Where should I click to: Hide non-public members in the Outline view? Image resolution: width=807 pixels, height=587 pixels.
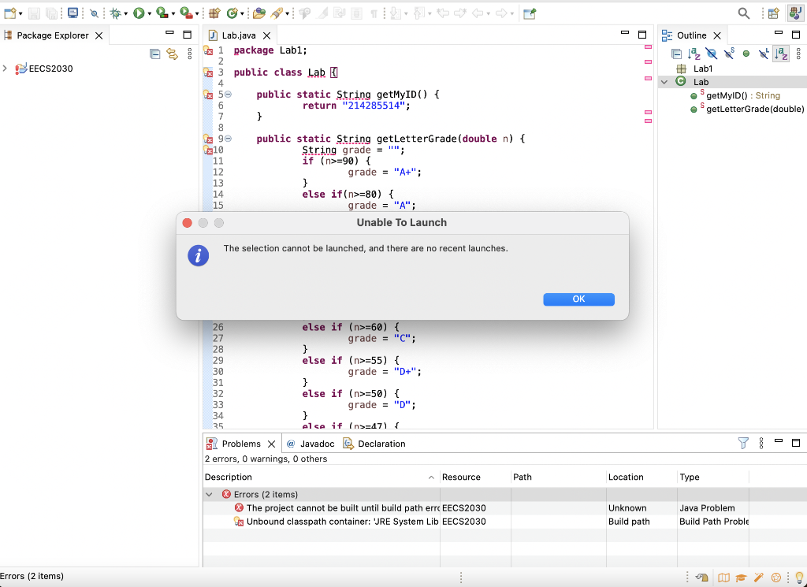pos(746,54)
